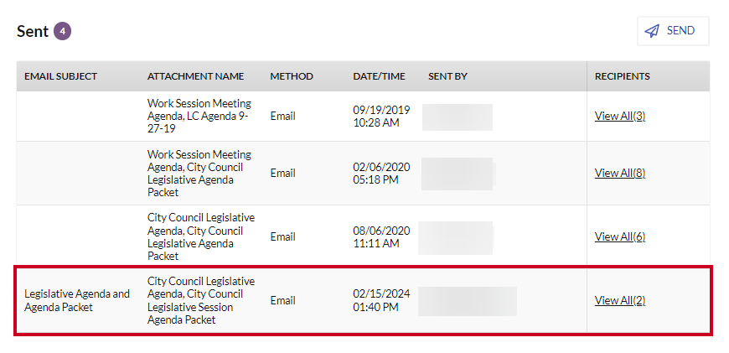The image size is (729, 353).
Task: Sort by Attachment Name column header
Action: coord(196,76)
